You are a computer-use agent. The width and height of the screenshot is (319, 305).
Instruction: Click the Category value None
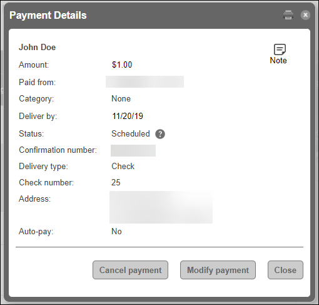point(121,99)
